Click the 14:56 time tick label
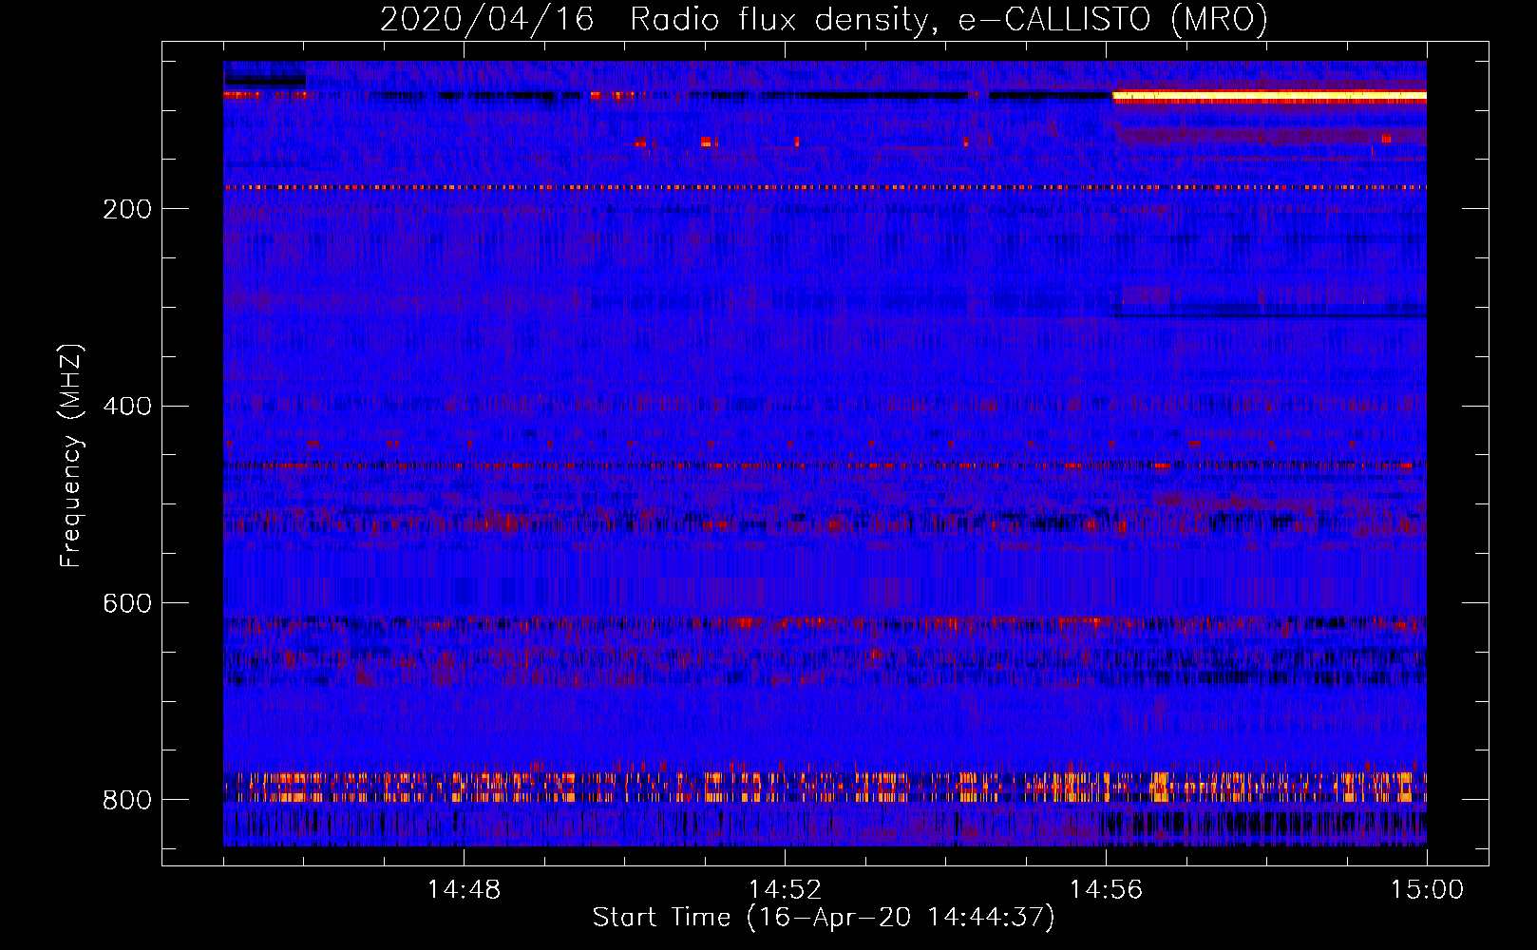This screenshot has height=950, width=1537. pos(1106,890)
